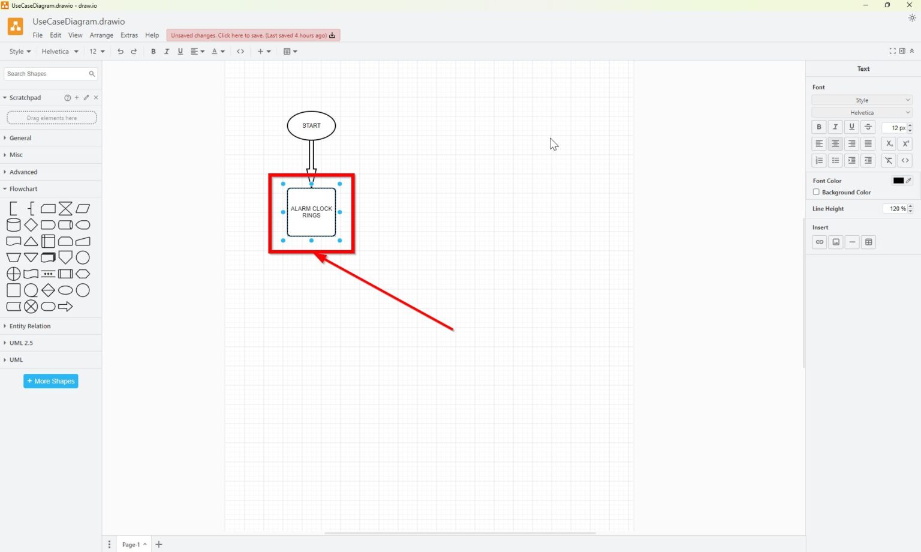The image size is (921, 552).
Task: Pick a new Font Color swatch
Action: tap(898, 180)
